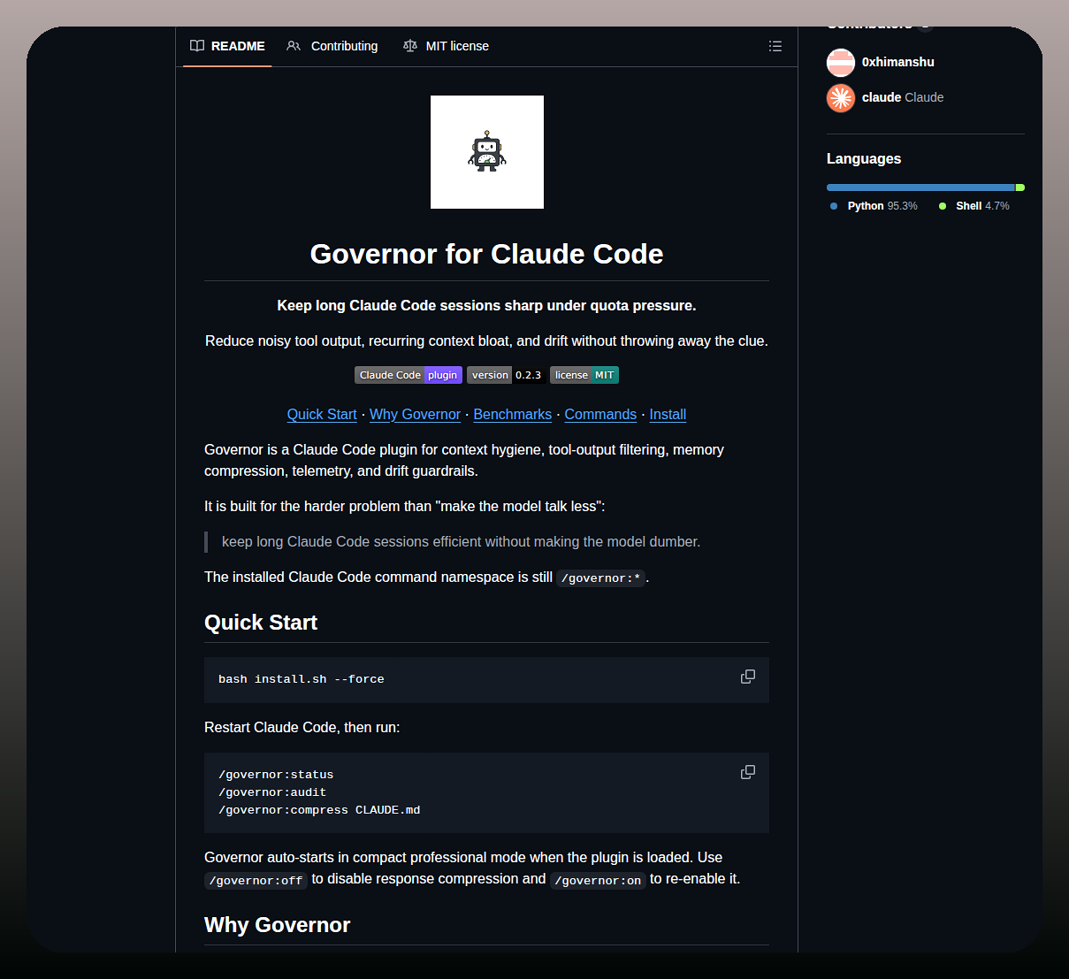
Task: Open the claude Claude contributor name
Action: point(903,97)
